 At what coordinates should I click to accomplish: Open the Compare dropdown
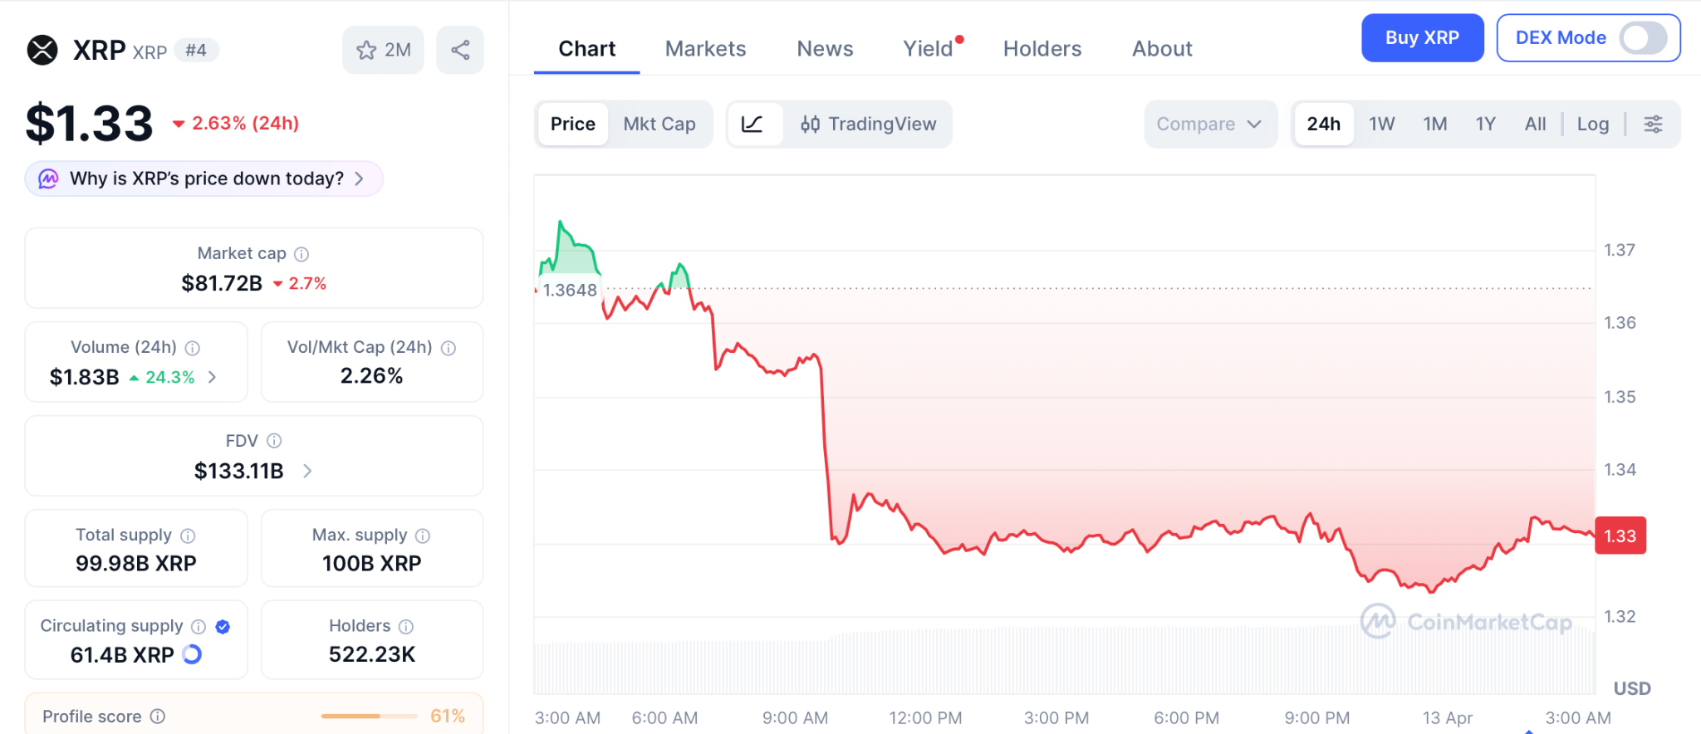(x=1209, y=124)
